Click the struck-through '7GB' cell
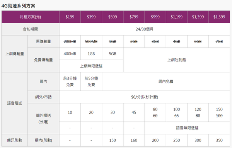This screenshot has width=232, height=148. [x=219, y=42]
